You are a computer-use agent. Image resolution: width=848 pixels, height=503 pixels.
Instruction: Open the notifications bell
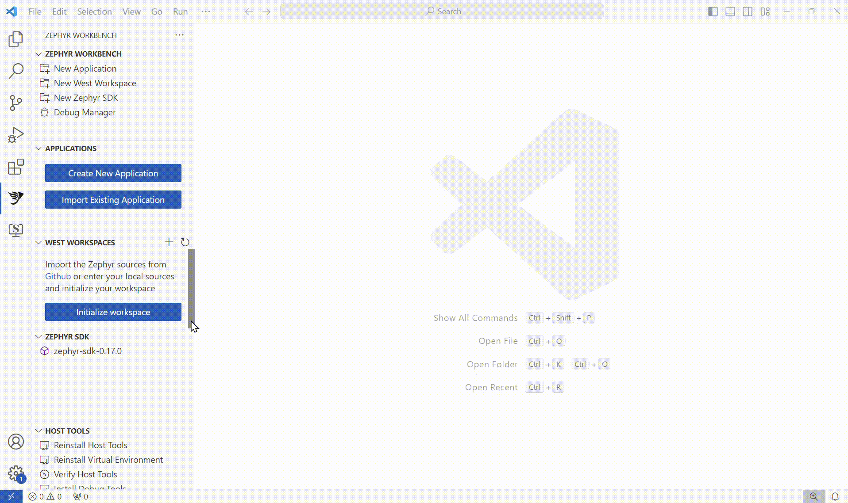[x=836, y=496]
